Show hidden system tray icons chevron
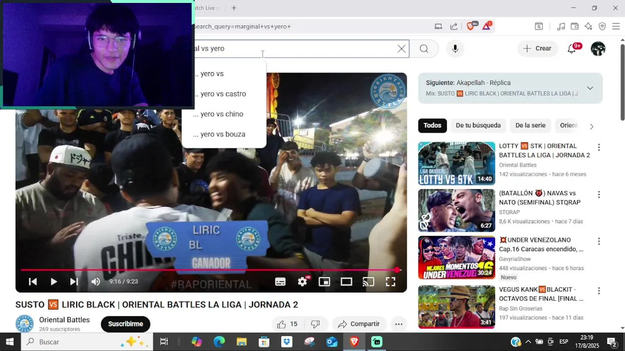The image size is (625, 351). pyautogui.click(x=529, y=342)
